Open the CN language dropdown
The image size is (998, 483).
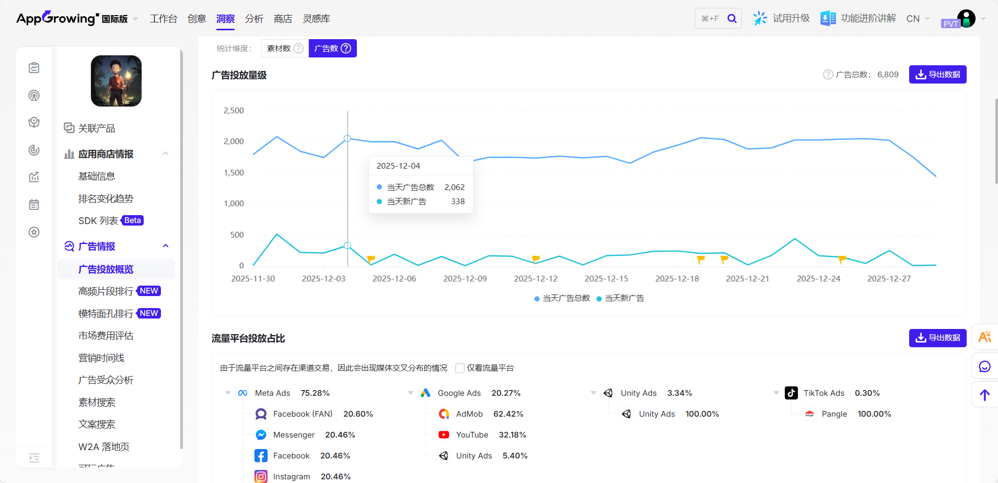click(918, 19)
